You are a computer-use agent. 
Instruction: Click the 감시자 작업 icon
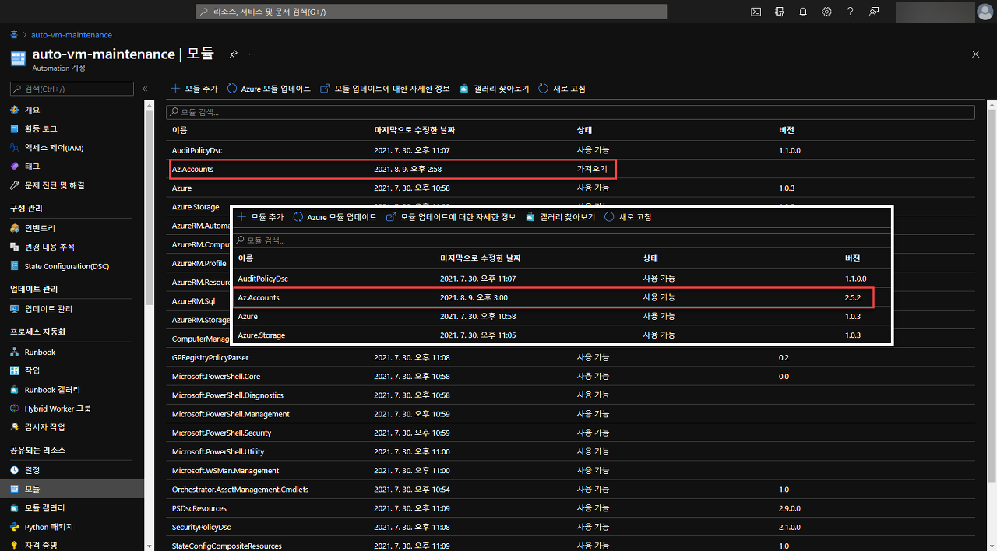(15, 427)
